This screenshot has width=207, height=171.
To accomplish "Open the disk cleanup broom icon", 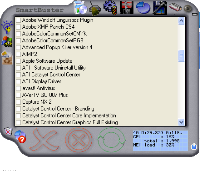I will [x=95, y=9].
